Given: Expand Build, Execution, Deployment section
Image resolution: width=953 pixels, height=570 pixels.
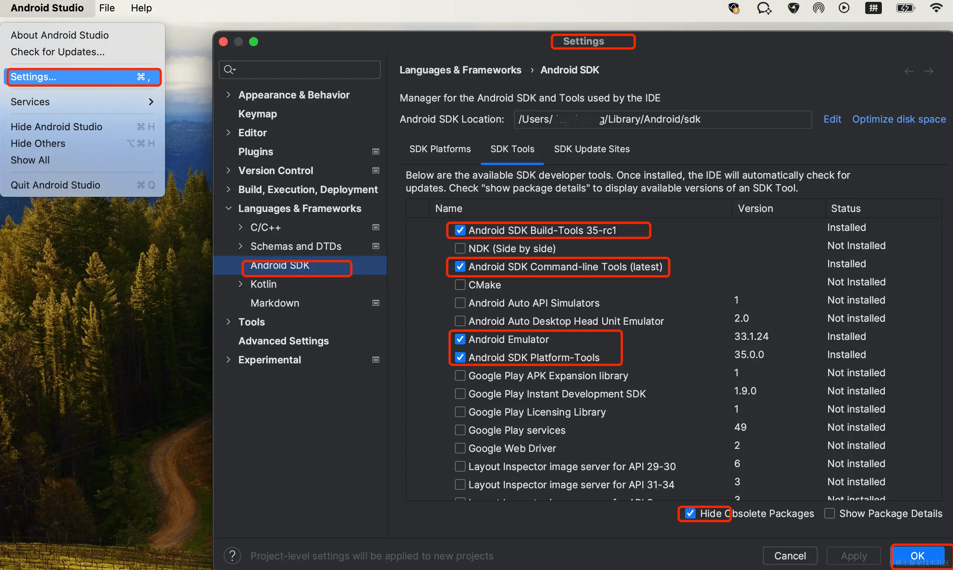Looking at the screenshot, I should coord(229,189).
